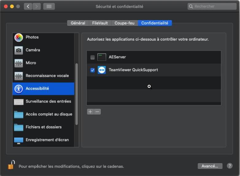
Task: Select the AEServer name in app list
Action: pyautogui.click(x=117, y=57)
